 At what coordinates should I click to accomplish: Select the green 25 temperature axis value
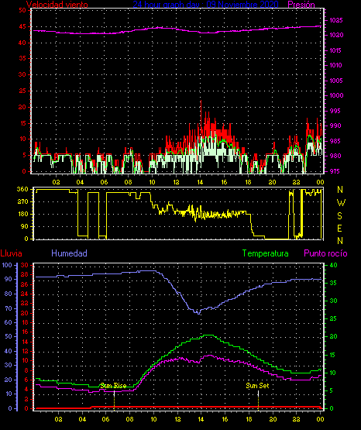pyautogui.click(x=333, y=318)
